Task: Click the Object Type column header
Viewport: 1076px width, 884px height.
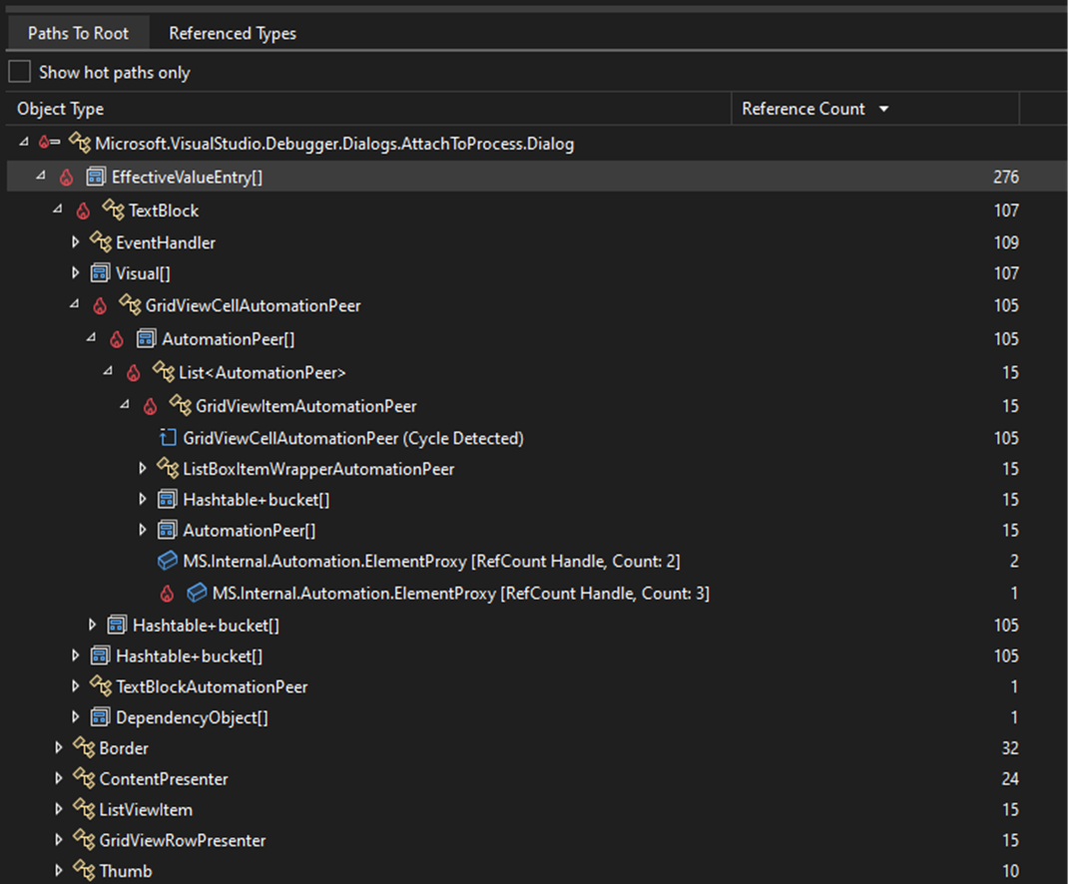Action: coord(61,109)
